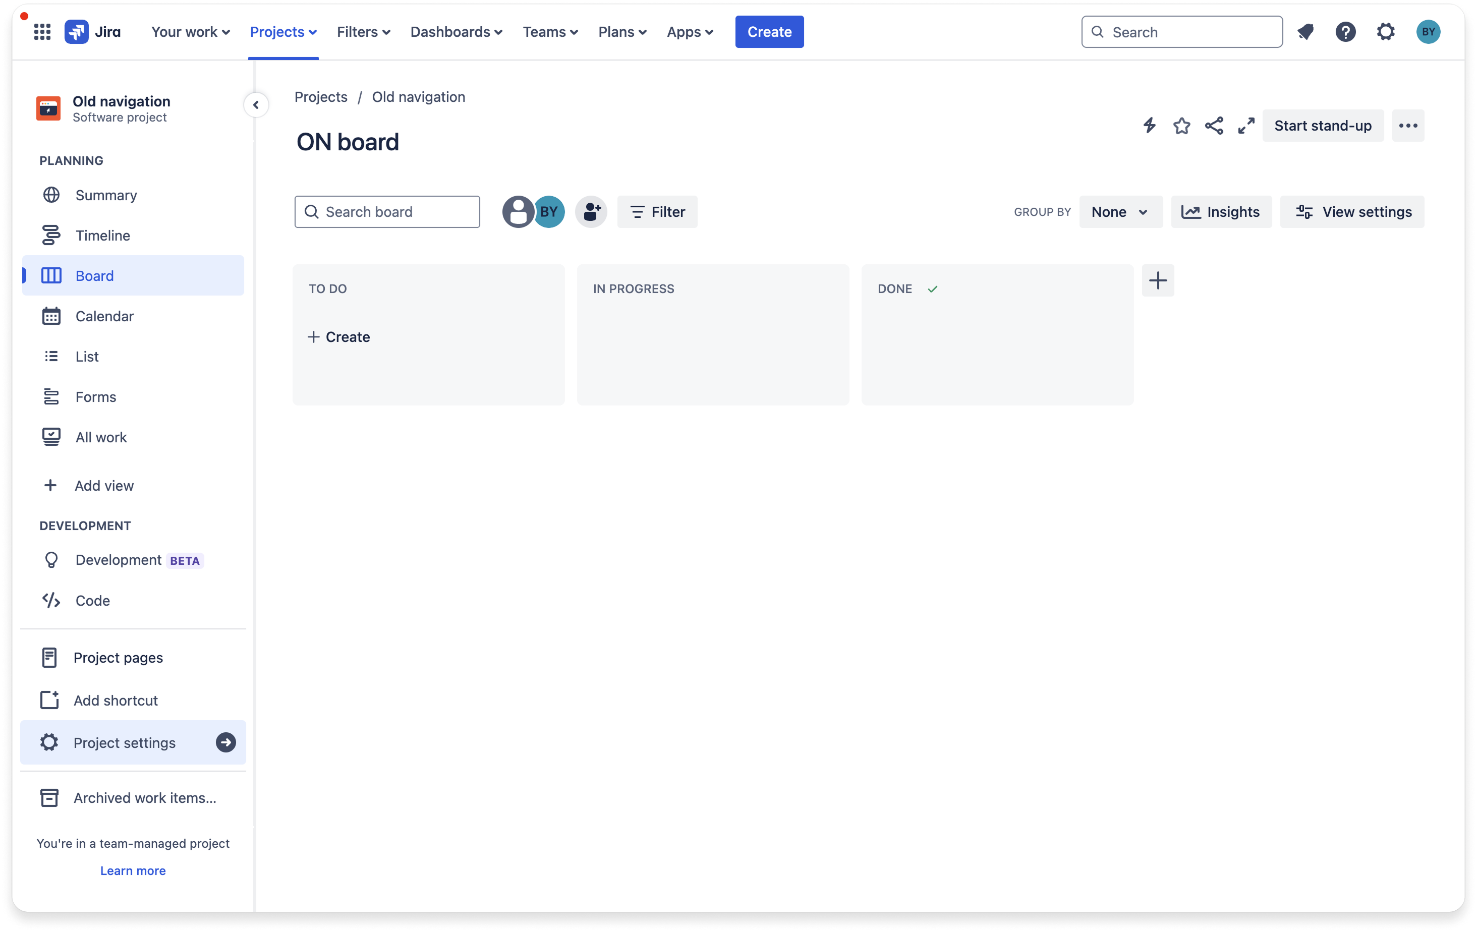Click the add people icon
Image resolution: width=1477 pixels, height=932 pixels.
(x=591, y=212)
